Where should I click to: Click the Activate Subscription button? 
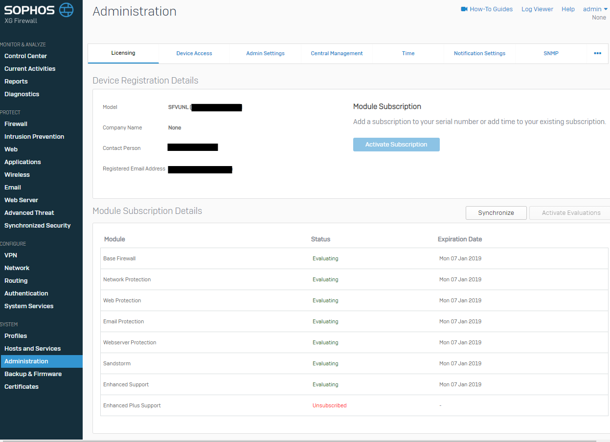click(396, 145)
